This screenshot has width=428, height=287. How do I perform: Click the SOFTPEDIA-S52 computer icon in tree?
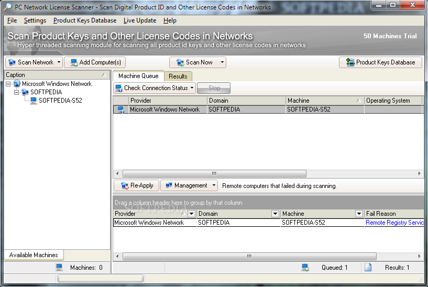pyautogui.click(x=34, y=101)
